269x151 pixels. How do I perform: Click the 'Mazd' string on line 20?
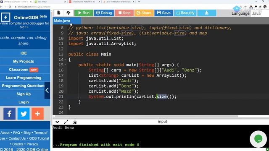click(x=126, y=91)
